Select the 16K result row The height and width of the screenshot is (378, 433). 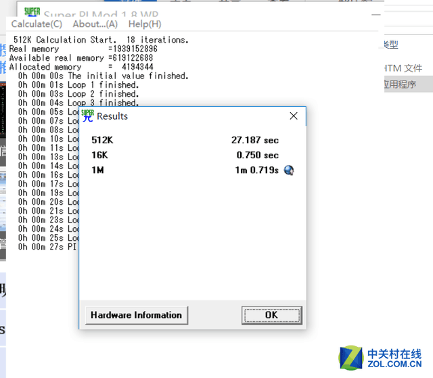[x=99, y=155]
